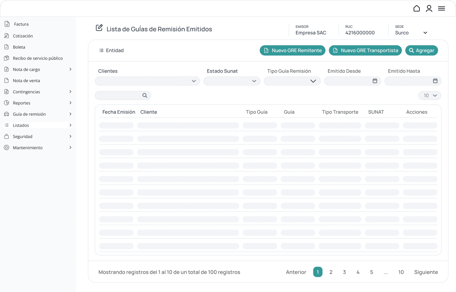
Task: Expand the Seguridad submenu chevron
Action: pos(70,137)
